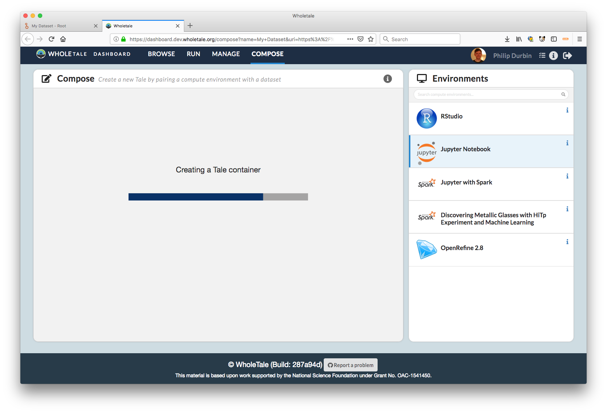
Task: Click the RStudio environment logo
Action: pos(426,118)
